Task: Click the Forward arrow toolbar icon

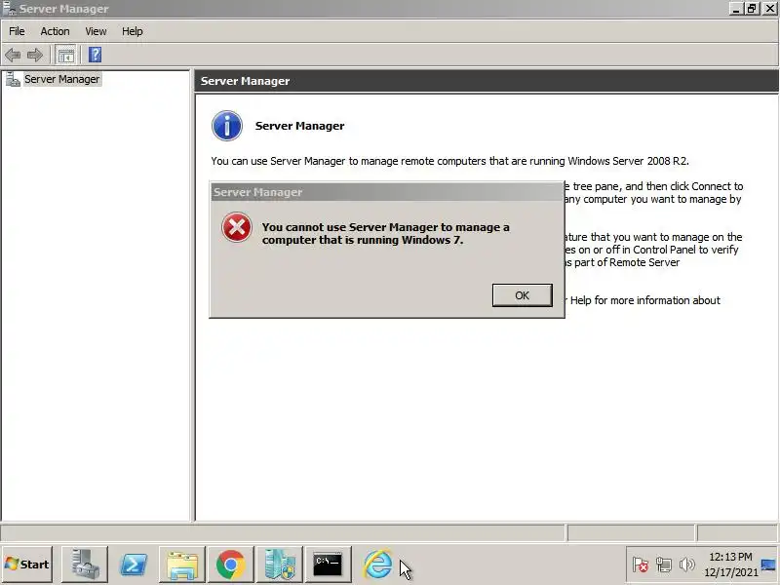Action: 35,55
